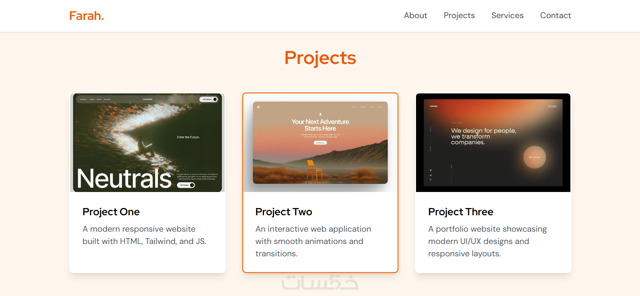Open the Neutrals thumbnail for Project One

tap(147, 143)
